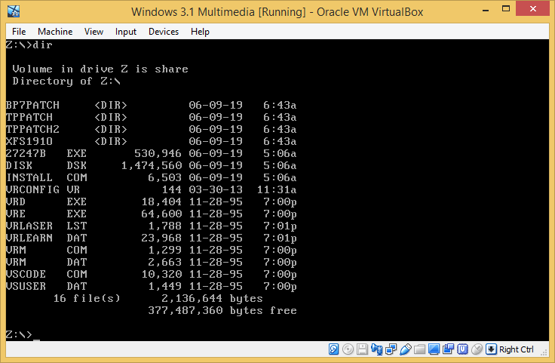This screenshot has height=363, width=555.
Task: Click the VRM COM file entry
Action: tap(151, 250)
